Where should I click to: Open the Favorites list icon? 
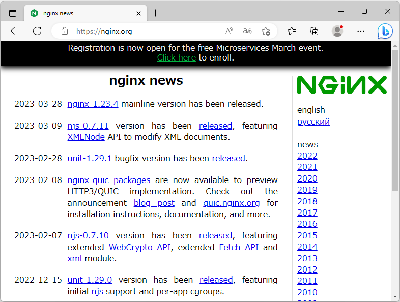tap(292, 31)
